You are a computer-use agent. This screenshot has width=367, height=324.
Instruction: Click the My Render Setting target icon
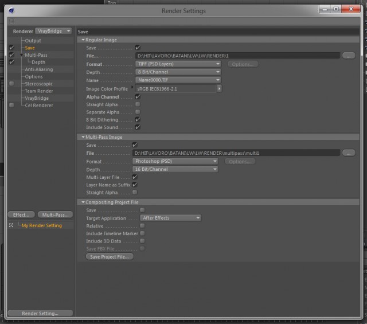point(11,225)
